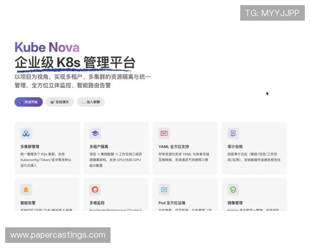
Task: Click the 多租户隔离 graduation cap icon
Action: (x=95, y=133)
